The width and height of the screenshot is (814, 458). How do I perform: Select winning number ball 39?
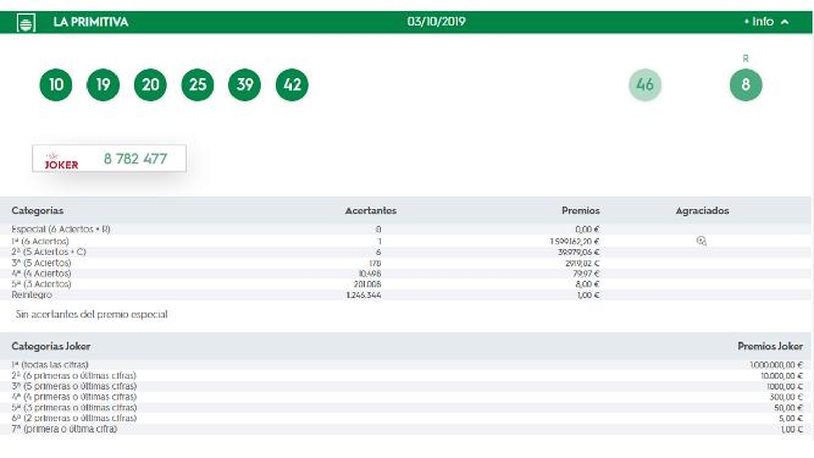(x=245, y=84)
